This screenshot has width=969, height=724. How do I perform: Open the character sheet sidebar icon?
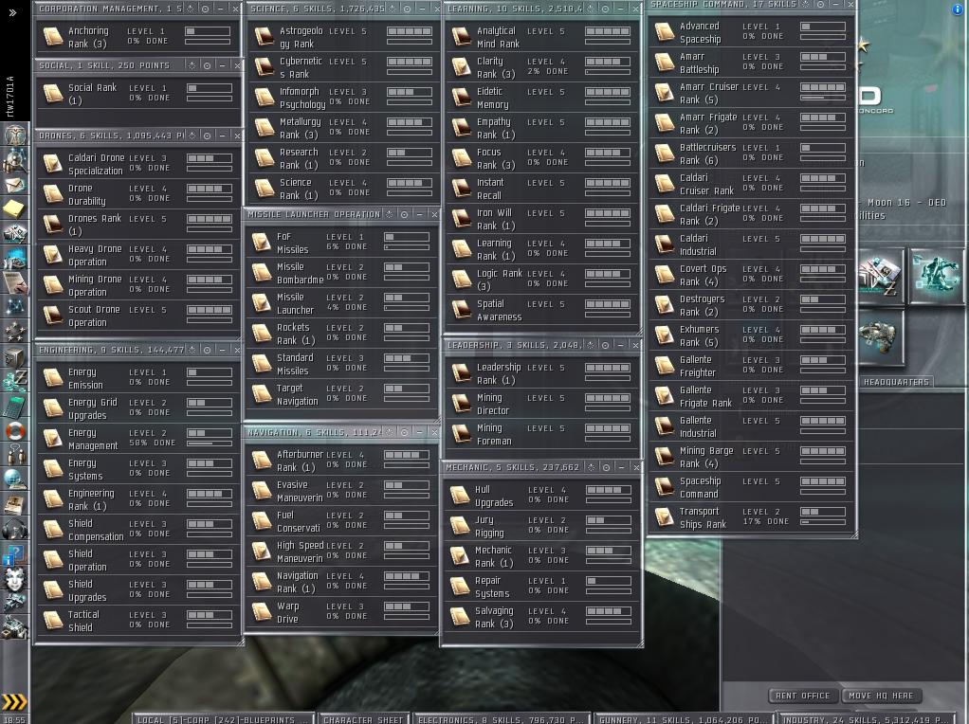tap(15, 134)
